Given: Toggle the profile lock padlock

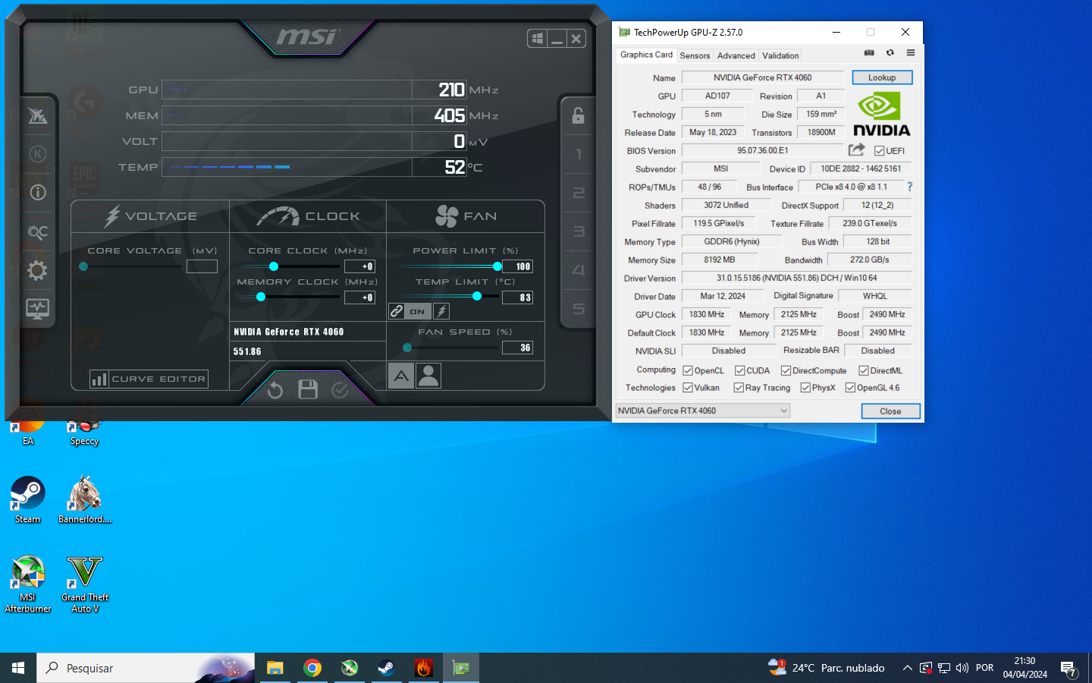Looking at the screenshot, I should pos(578,115).
